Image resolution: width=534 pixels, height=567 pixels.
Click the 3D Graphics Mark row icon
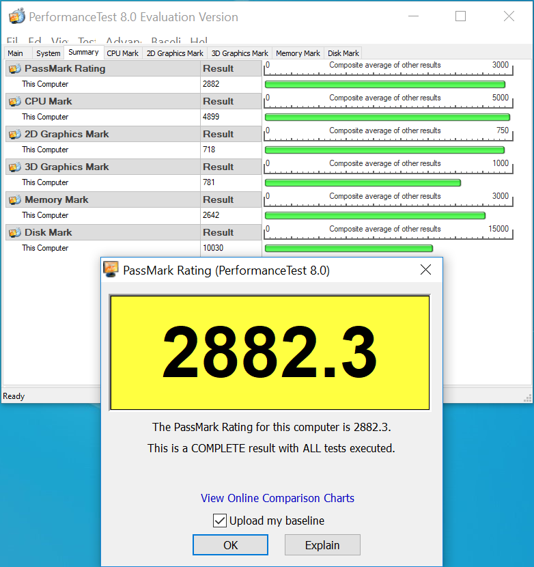coord(15,167)
